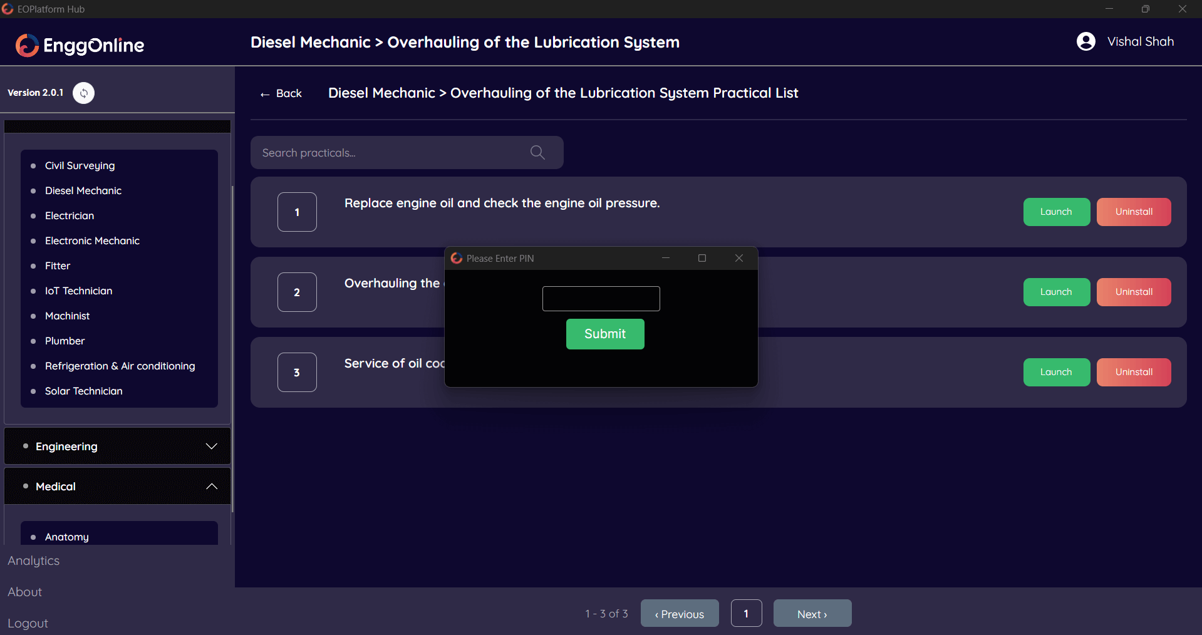The width and height of the screenshot is (1202, 635).
Task: Go to Next page of practicals
Action: tap(812, 614)
